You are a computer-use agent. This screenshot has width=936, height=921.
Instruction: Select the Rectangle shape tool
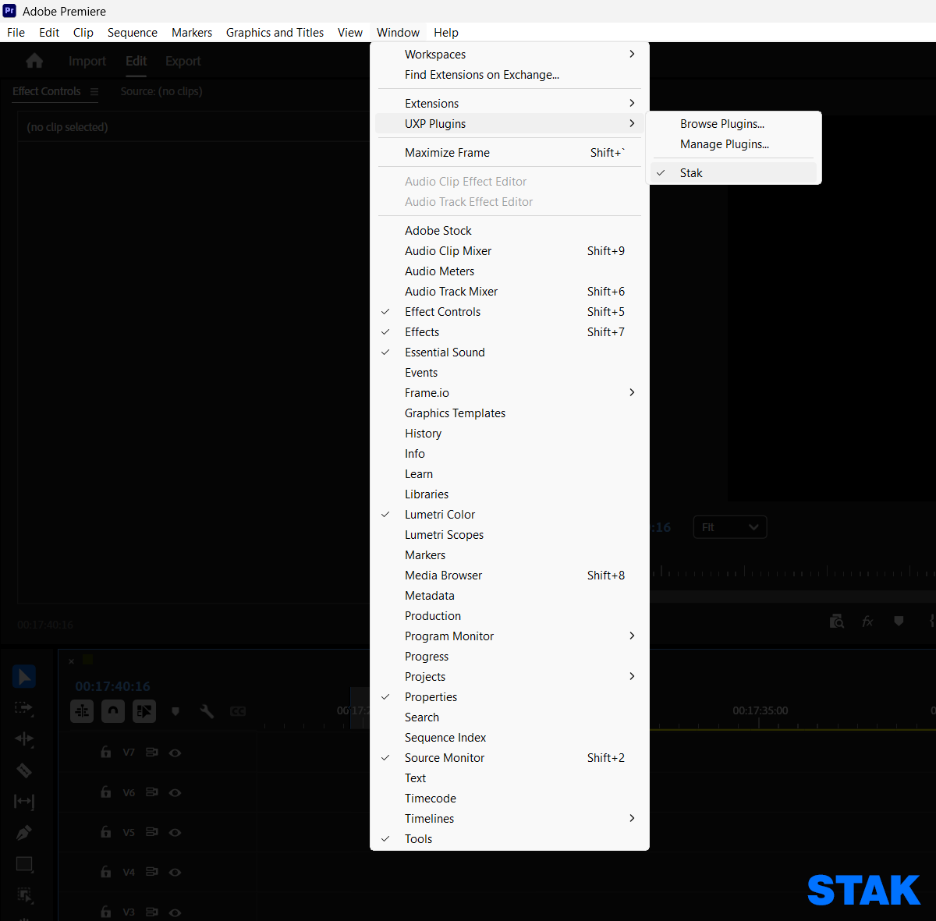tap(24, 864)
